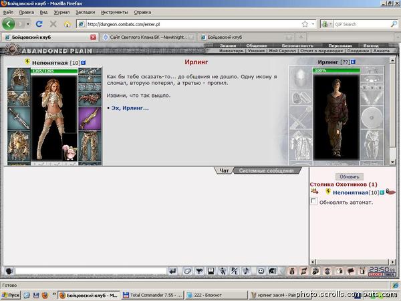Viewport: 401px width, 301px height.
Task: Switch to Системные сообщения tab
Action: pos(266,171)
